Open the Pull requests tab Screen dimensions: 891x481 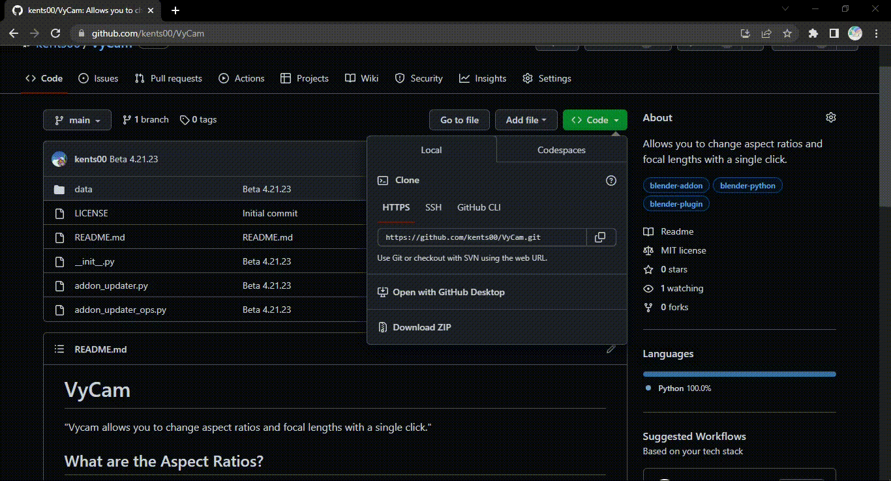168,78
